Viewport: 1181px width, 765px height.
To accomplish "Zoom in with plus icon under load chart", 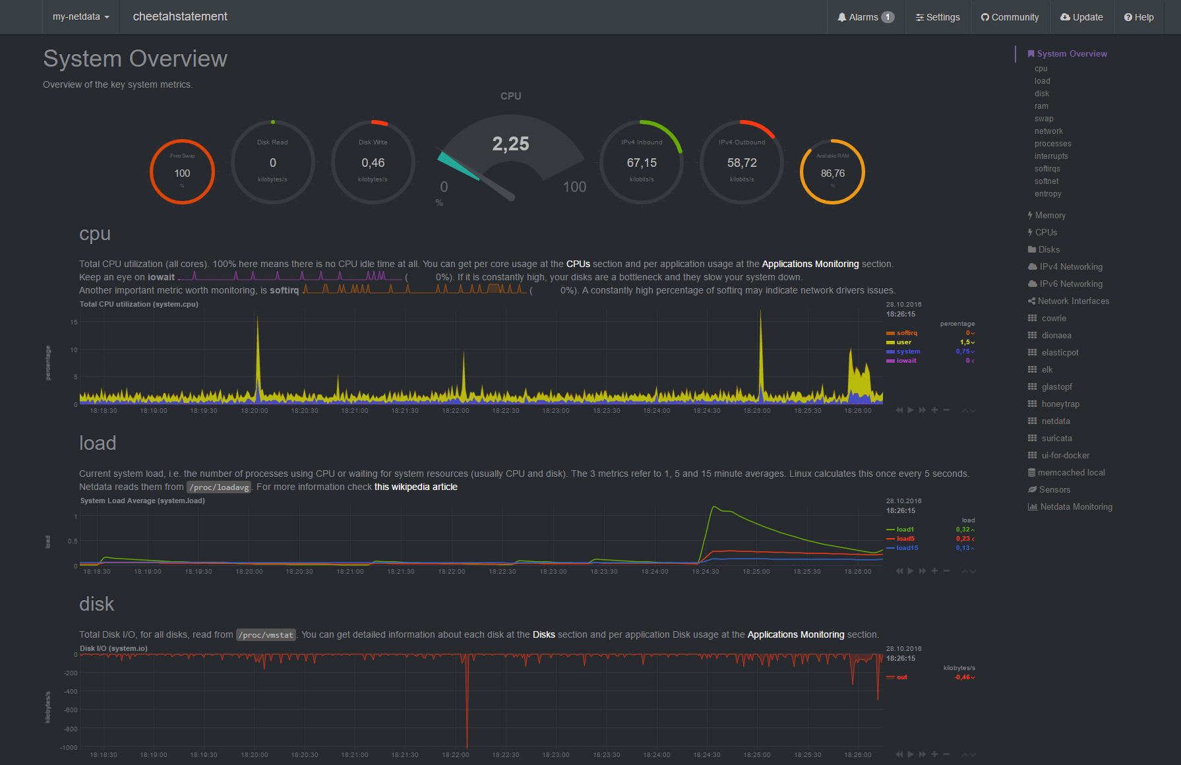I will coord(934,571).
